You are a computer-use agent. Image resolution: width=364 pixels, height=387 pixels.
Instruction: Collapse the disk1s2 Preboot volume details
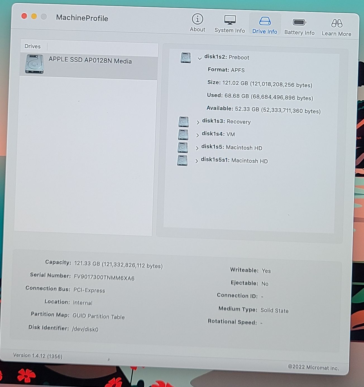pyautogui.click(x=200, y=58)
